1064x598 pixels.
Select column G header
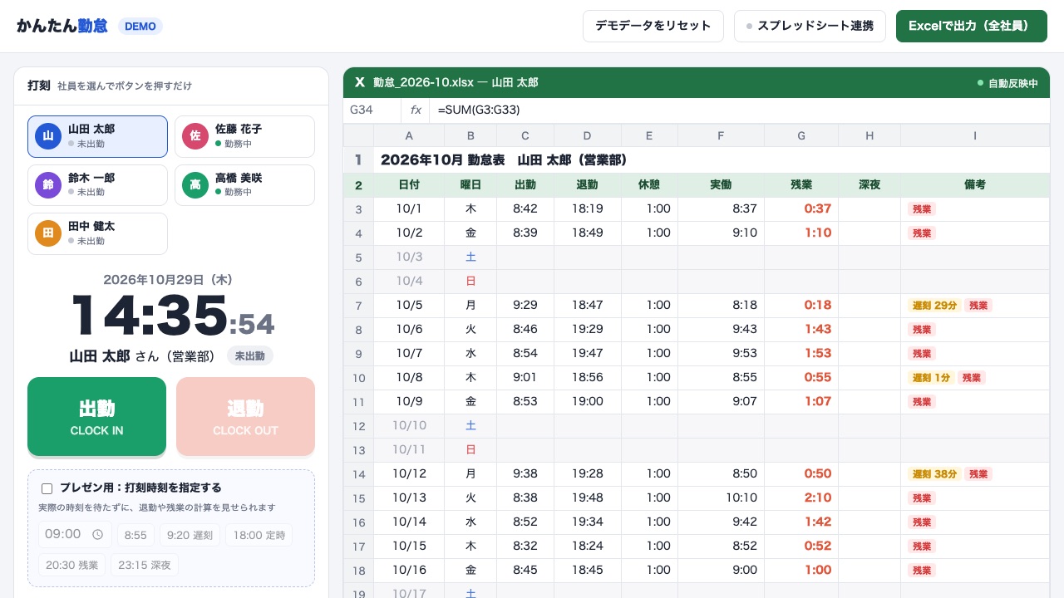coord(800,136)
